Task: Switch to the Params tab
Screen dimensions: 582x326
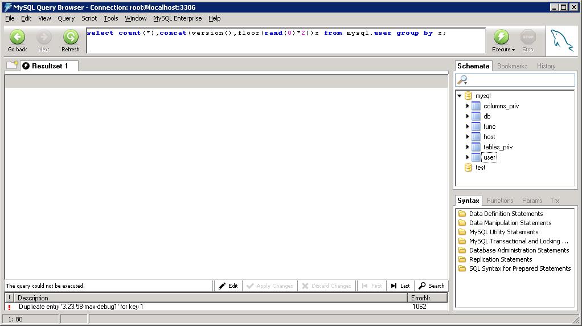Action: 532,201
